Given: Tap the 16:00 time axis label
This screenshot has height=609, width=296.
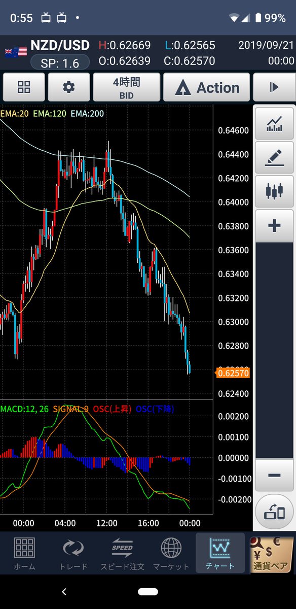Looking at the screenshot, I should click(x=148, y=523).
